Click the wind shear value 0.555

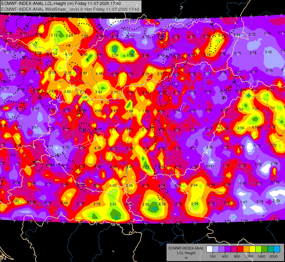tap(256, 127)
